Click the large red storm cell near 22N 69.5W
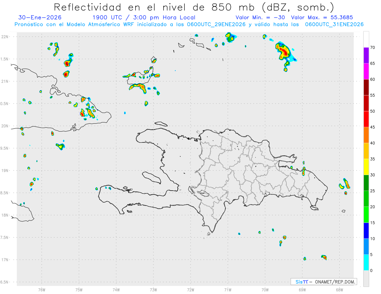 click(x=284, y=51)
